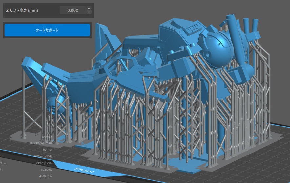Click the オートサポート auto-support button
Screen dimensions: 290x183
47,30
